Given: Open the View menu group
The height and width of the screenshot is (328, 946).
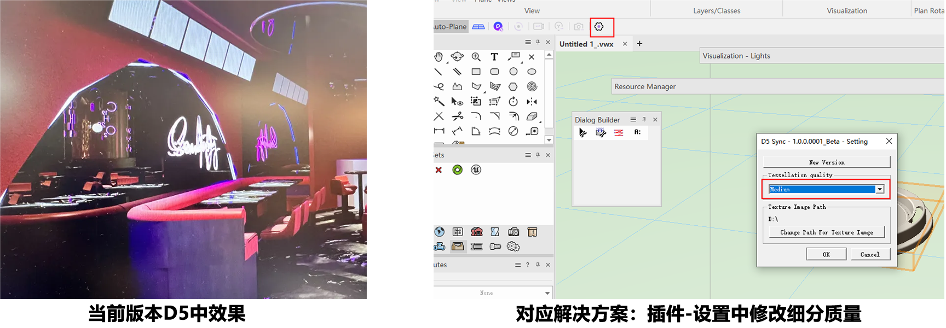Looking at the screenshot, I should click(532, 10).
